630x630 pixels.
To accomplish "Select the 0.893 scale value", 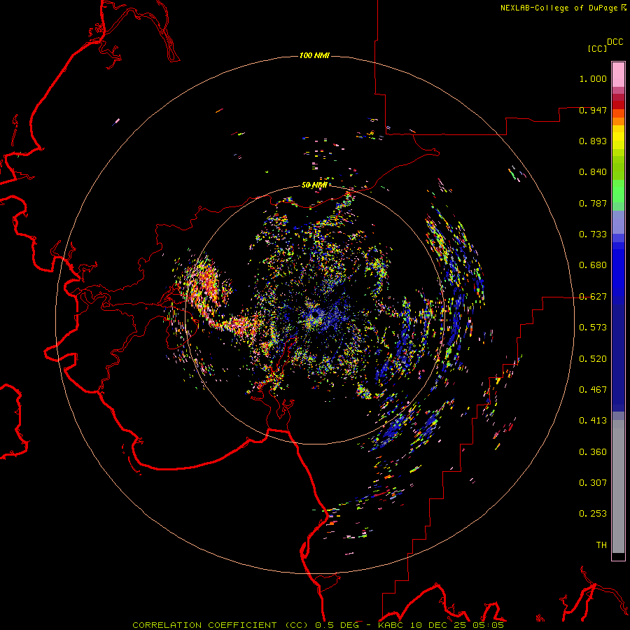I will (593, 141).
